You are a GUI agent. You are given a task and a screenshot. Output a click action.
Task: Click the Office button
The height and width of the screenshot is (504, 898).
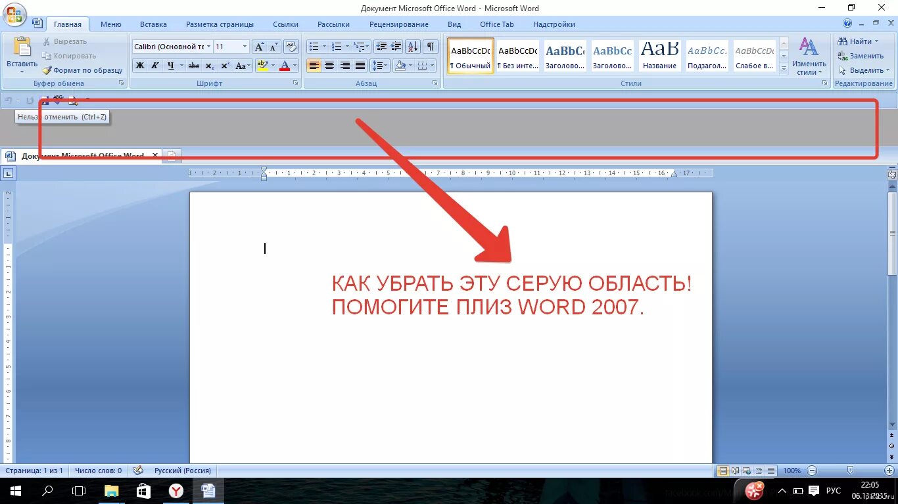point(14,14)
